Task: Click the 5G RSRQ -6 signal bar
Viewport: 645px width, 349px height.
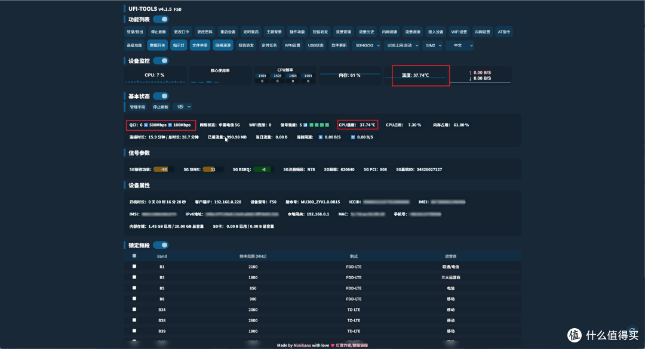Action: 263,169
